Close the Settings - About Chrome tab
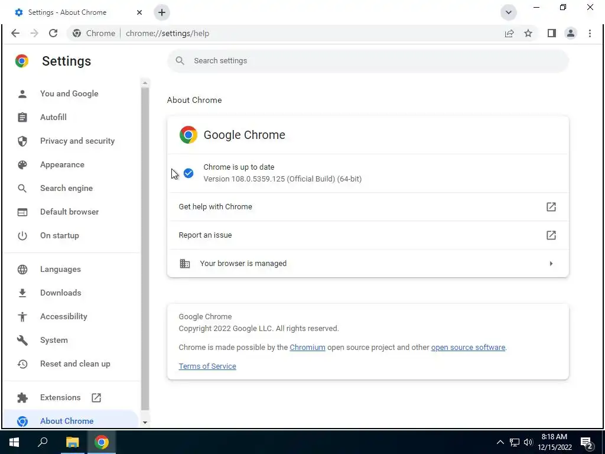 (139, 12)
